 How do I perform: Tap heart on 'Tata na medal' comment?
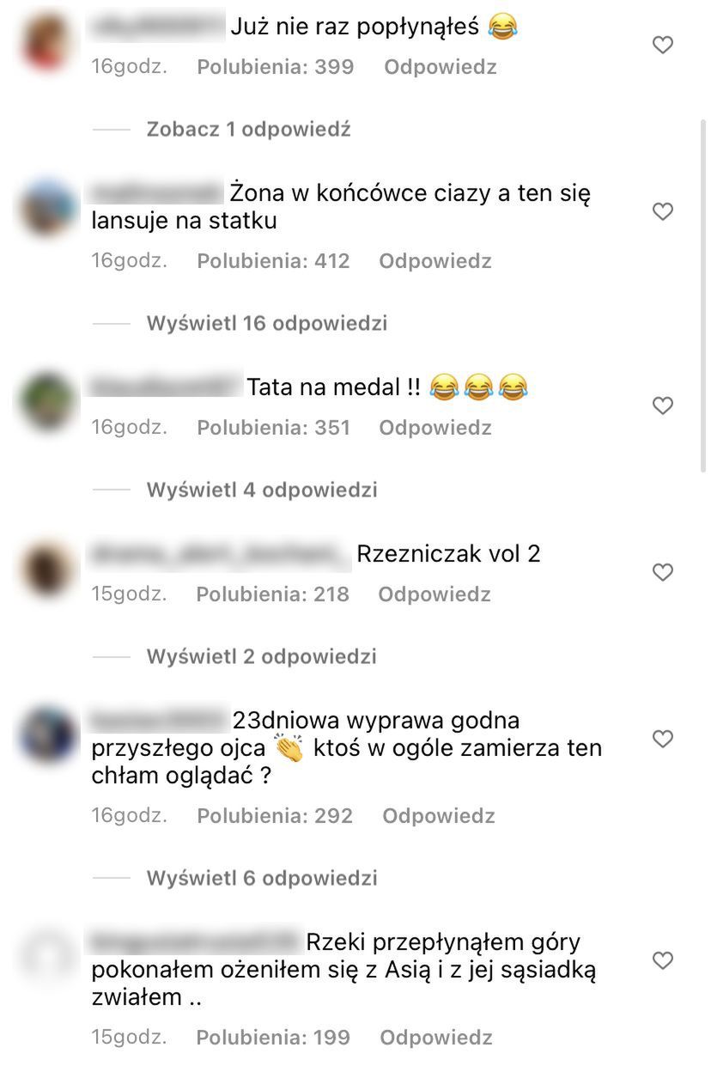coord(663,405)
